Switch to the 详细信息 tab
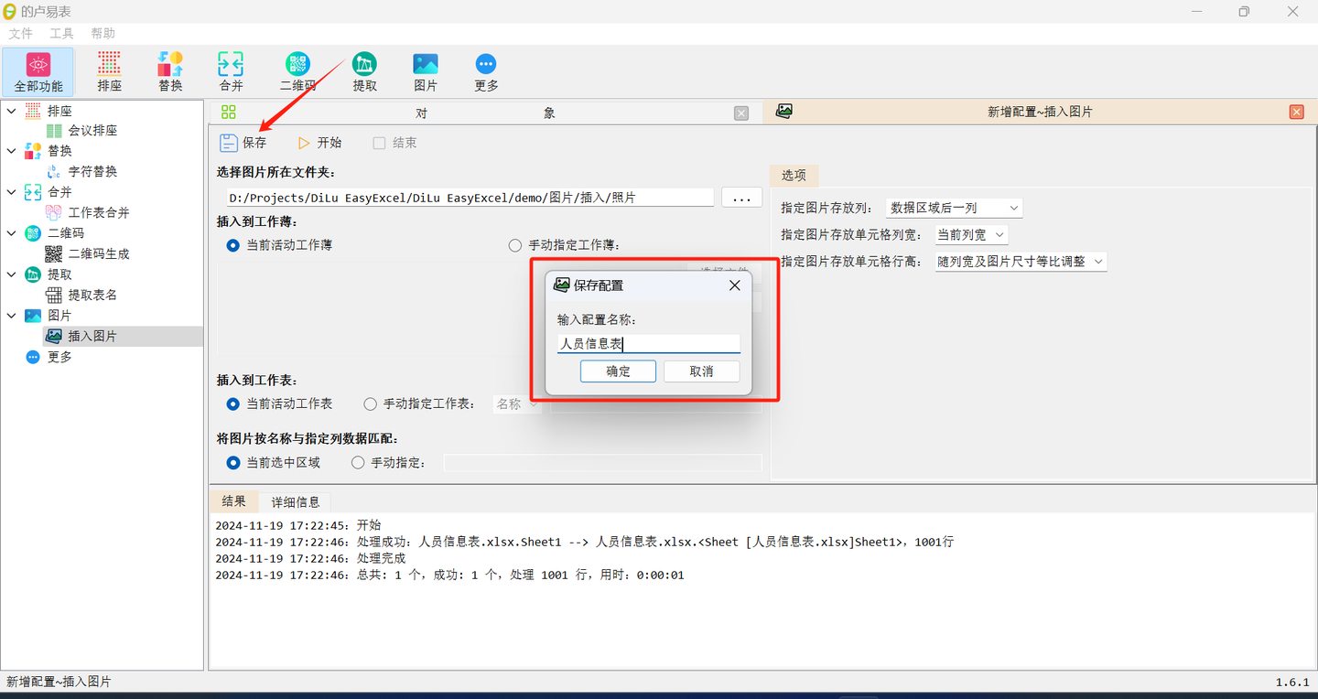The height and width of the screenshot is (699, 1318). tap(296, 502)
